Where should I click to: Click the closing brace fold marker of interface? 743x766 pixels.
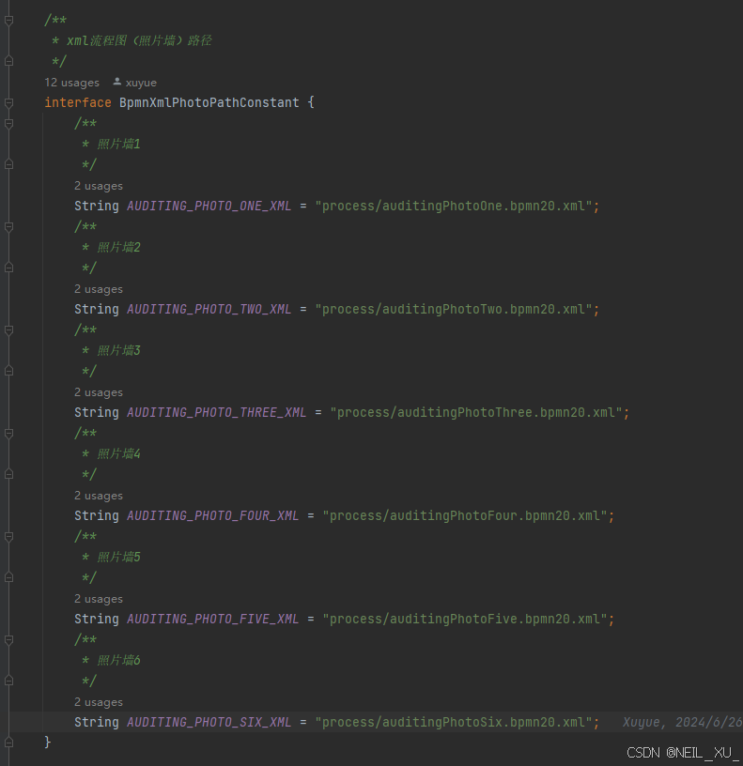coord(9,743)
